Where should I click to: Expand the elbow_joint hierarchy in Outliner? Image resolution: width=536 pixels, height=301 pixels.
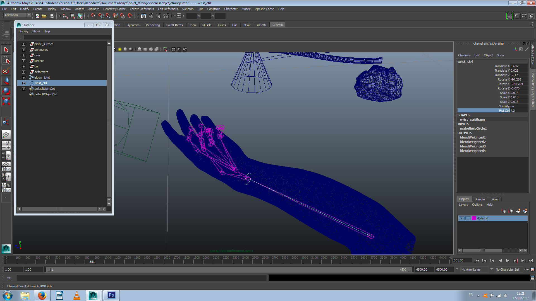pos(23,77)
